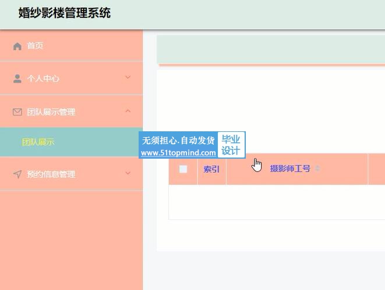Viewport: 385px width, 290px height.
Task: Click the 婚纱影楼管理系统 title
Action: (65, 13)
